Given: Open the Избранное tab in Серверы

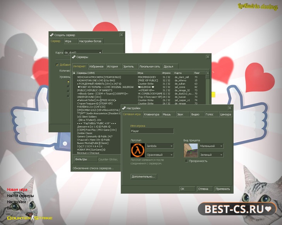Looking at the screenshot, I should [x=96, y=66].
